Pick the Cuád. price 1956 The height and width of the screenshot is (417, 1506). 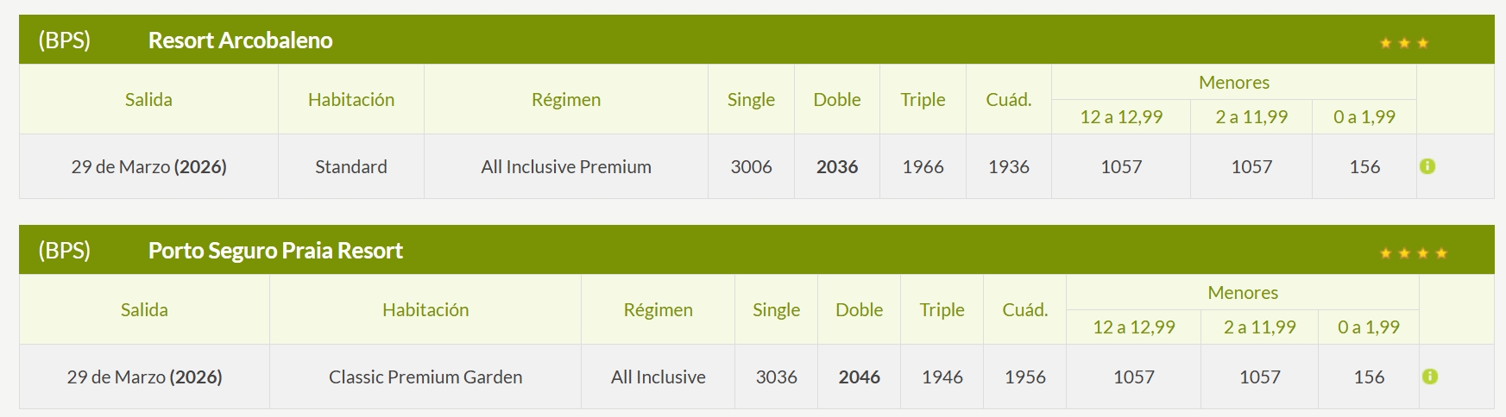[x=1025, y=377]
